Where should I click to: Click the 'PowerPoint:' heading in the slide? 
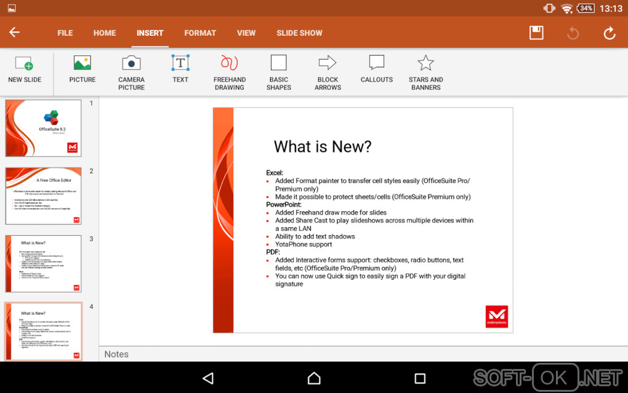pos(284,205)
